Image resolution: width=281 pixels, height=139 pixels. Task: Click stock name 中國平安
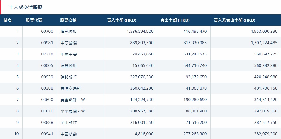click(x=69, y=54)
